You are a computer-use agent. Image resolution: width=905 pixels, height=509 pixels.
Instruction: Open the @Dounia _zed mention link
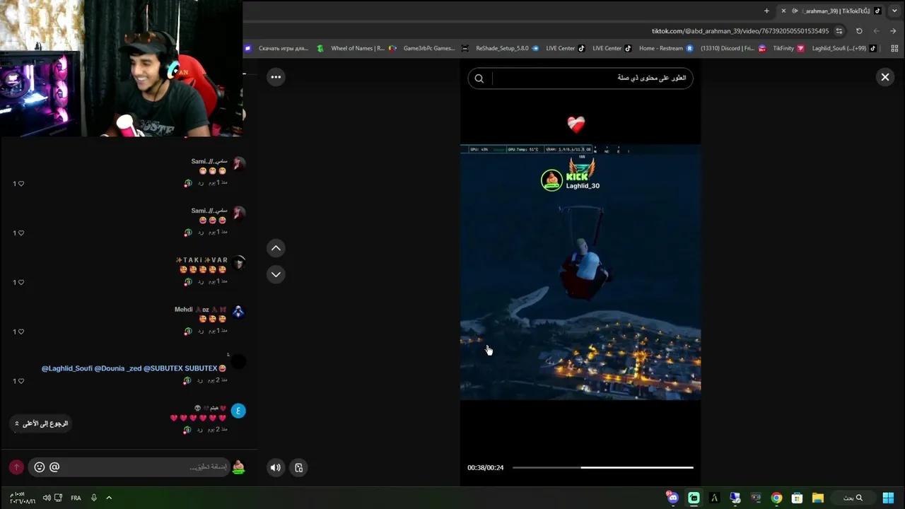(x=118, y=368)
